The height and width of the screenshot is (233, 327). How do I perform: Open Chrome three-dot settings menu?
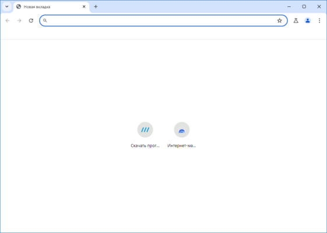(x=319, y=20)
